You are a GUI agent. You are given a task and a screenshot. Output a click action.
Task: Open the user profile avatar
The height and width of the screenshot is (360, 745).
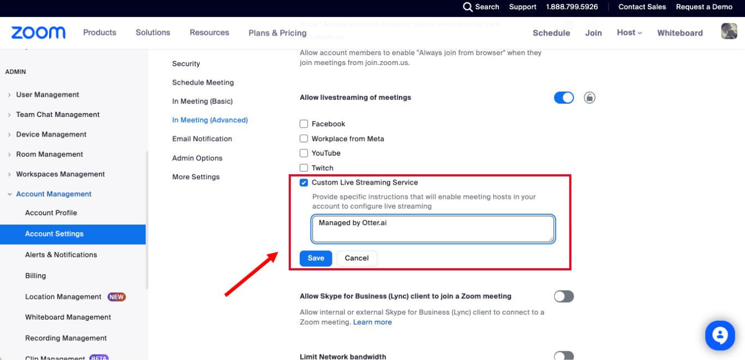pos(729,31)
